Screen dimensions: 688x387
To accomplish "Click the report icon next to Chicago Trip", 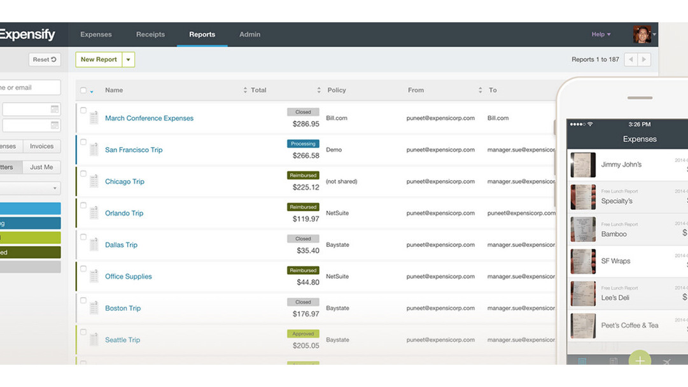I will 94,181.
